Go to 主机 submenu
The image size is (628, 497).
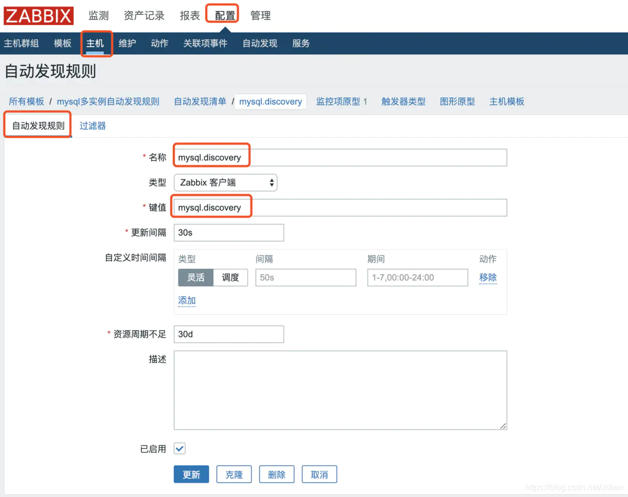[95, 43]
